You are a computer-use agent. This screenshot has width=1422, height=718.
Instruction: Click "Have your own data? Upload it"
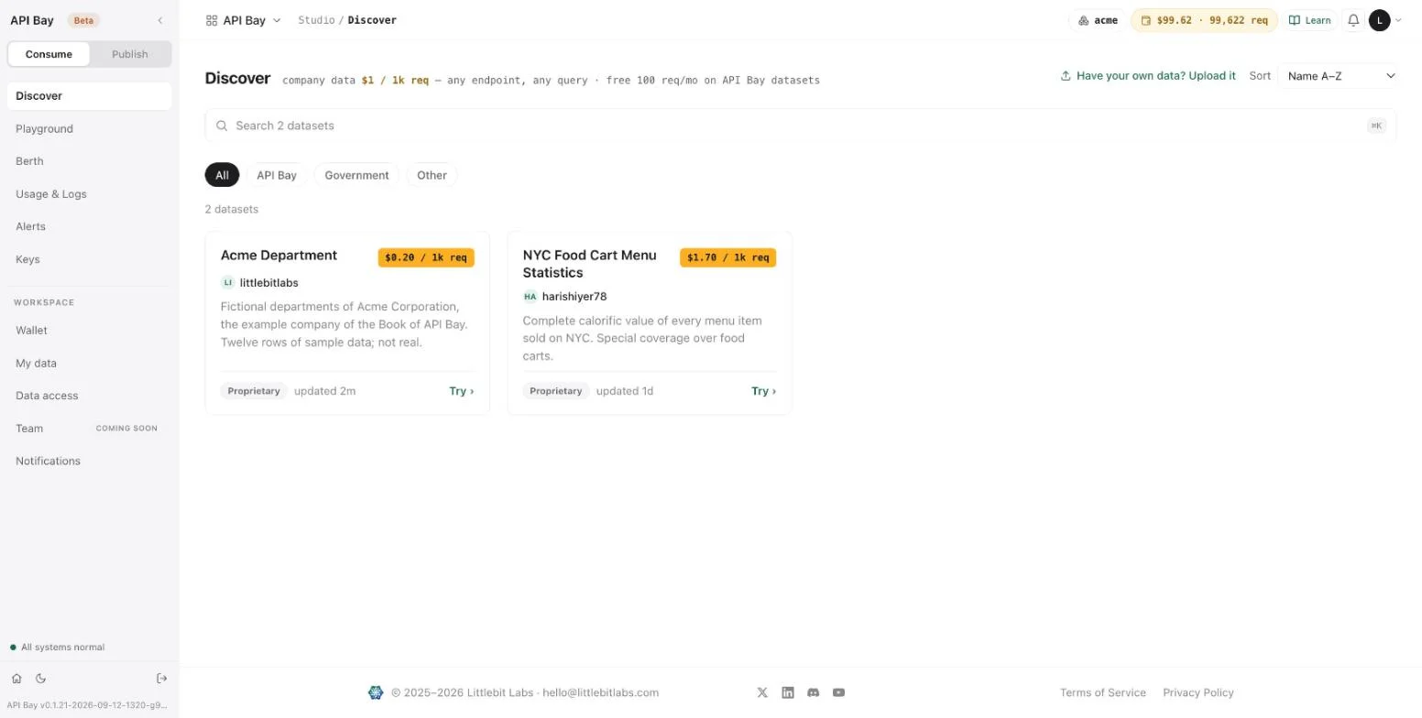click(x=1148, y=76)
